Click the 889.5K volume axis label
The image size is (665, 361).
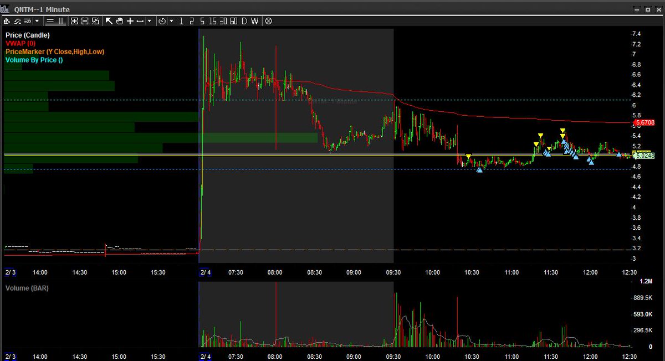point(643,298)
